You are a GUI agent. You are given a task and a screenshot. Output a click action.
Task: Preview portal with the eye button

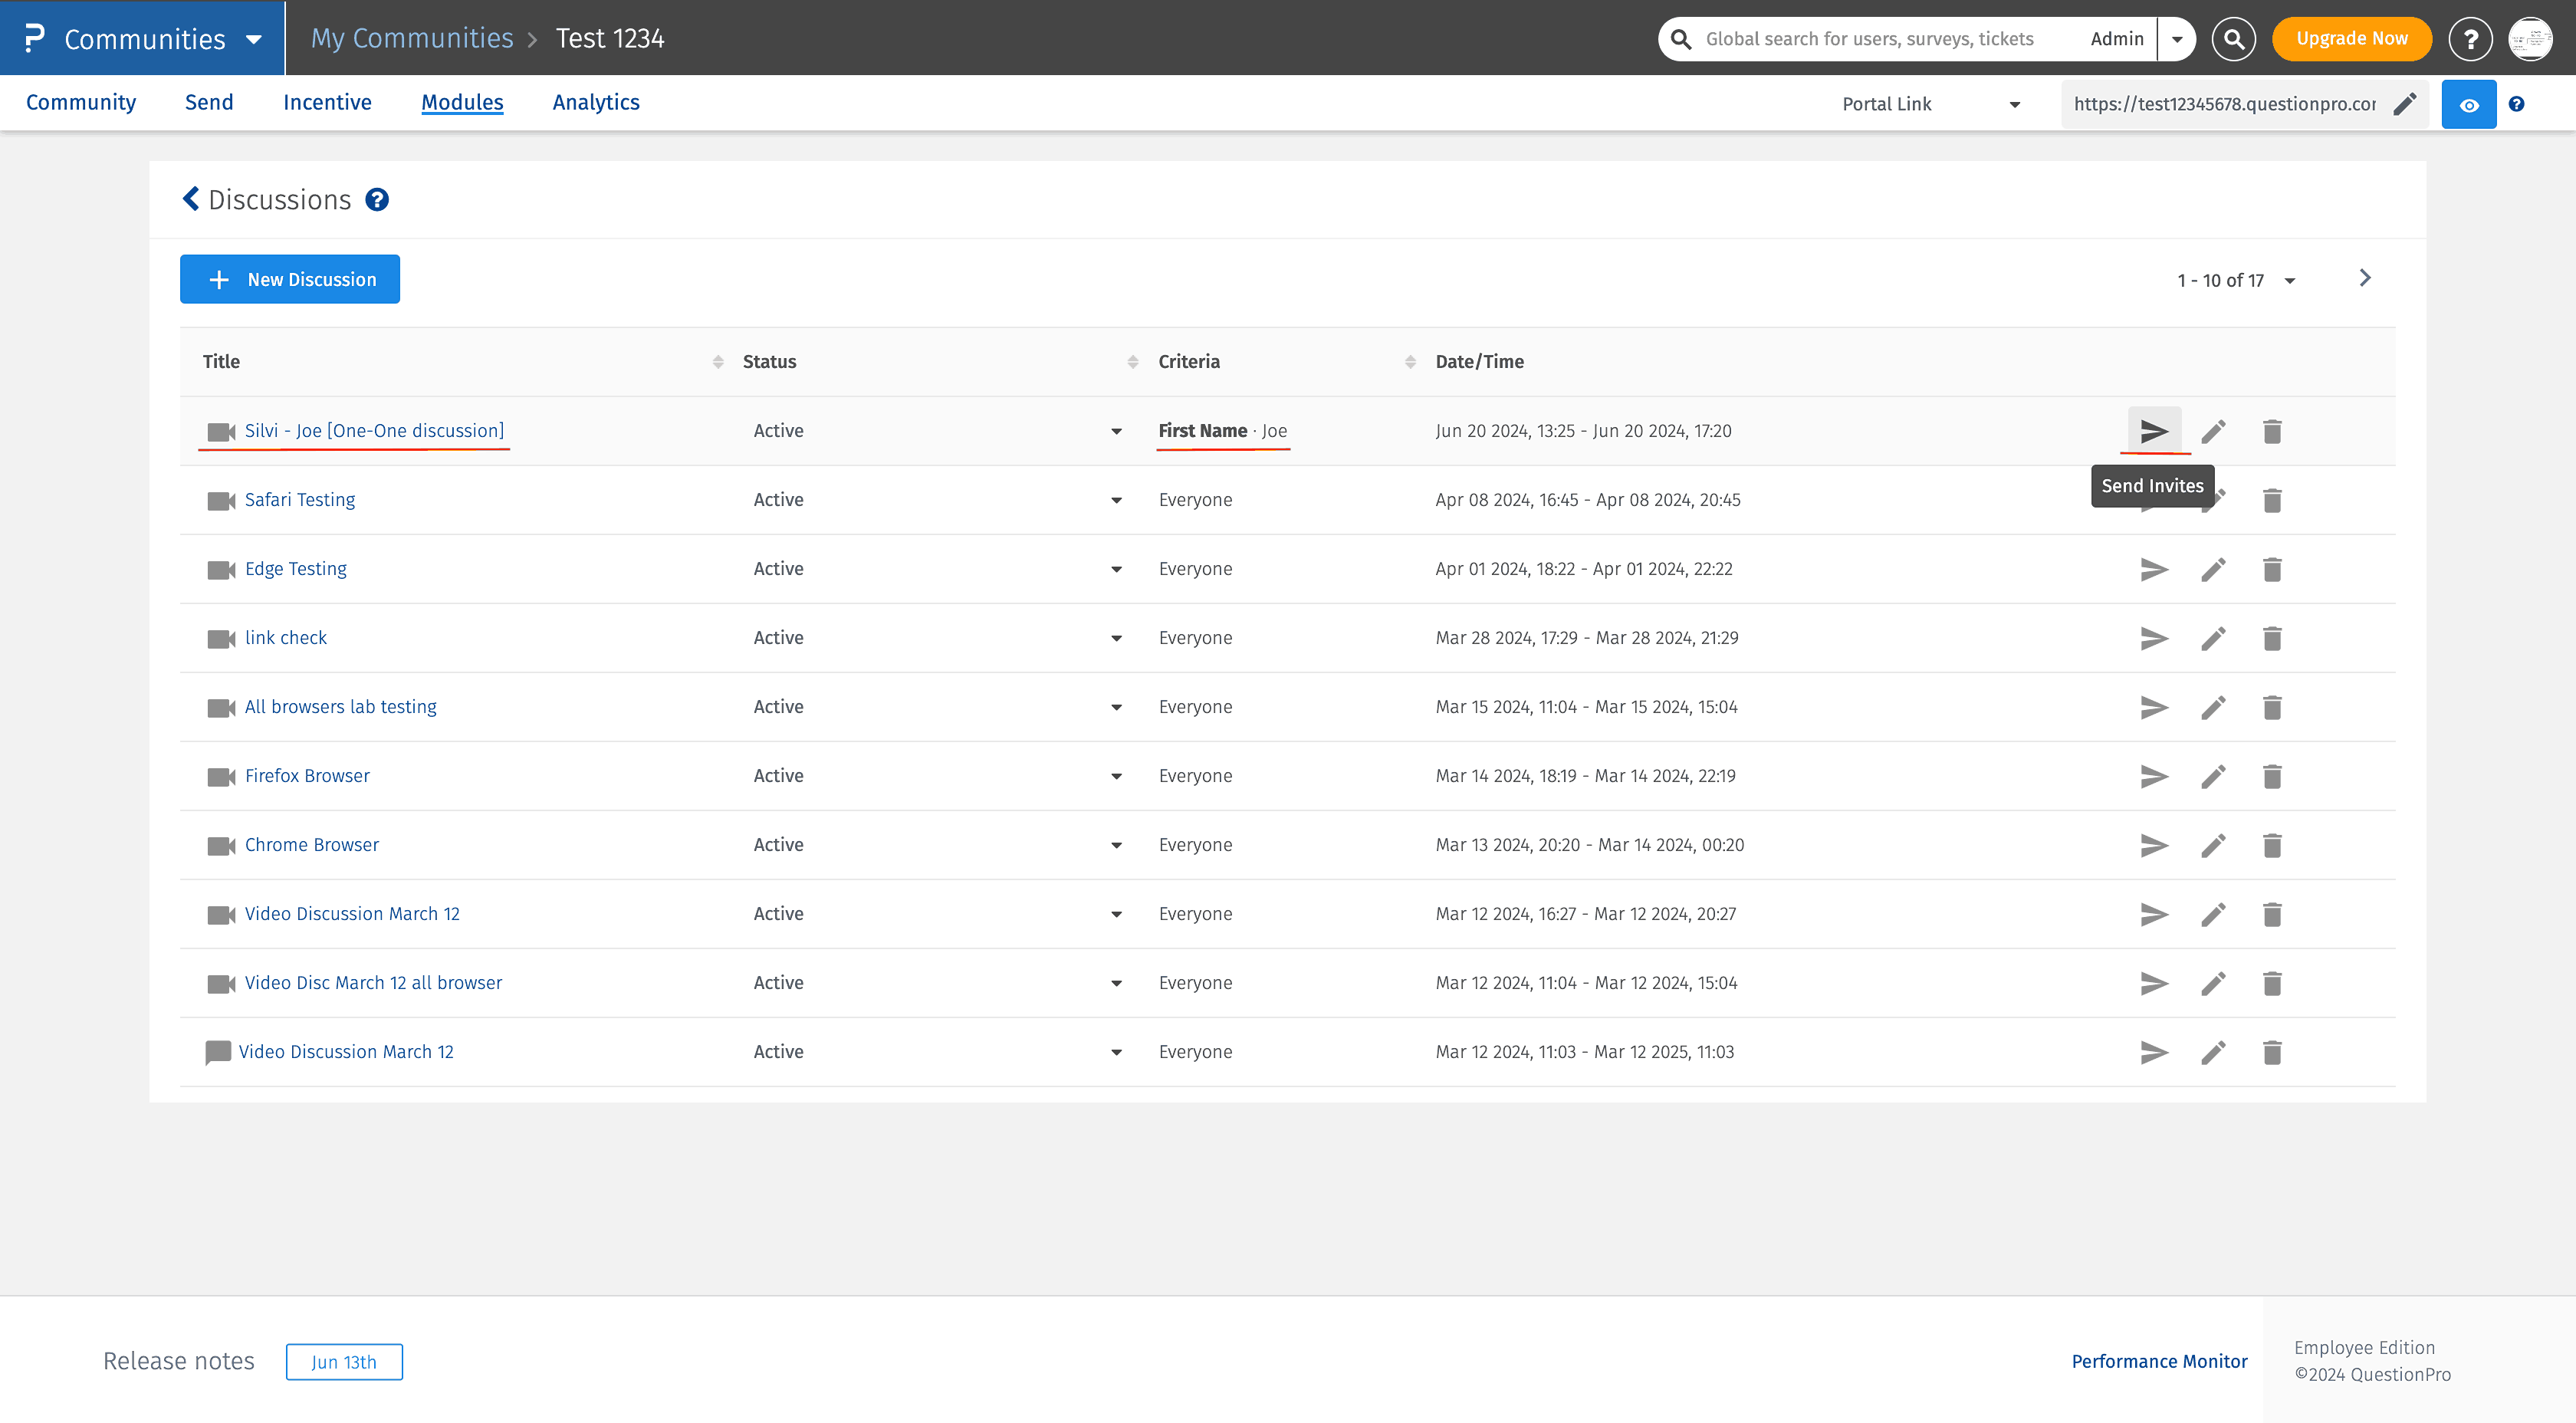pos(2468,104)
